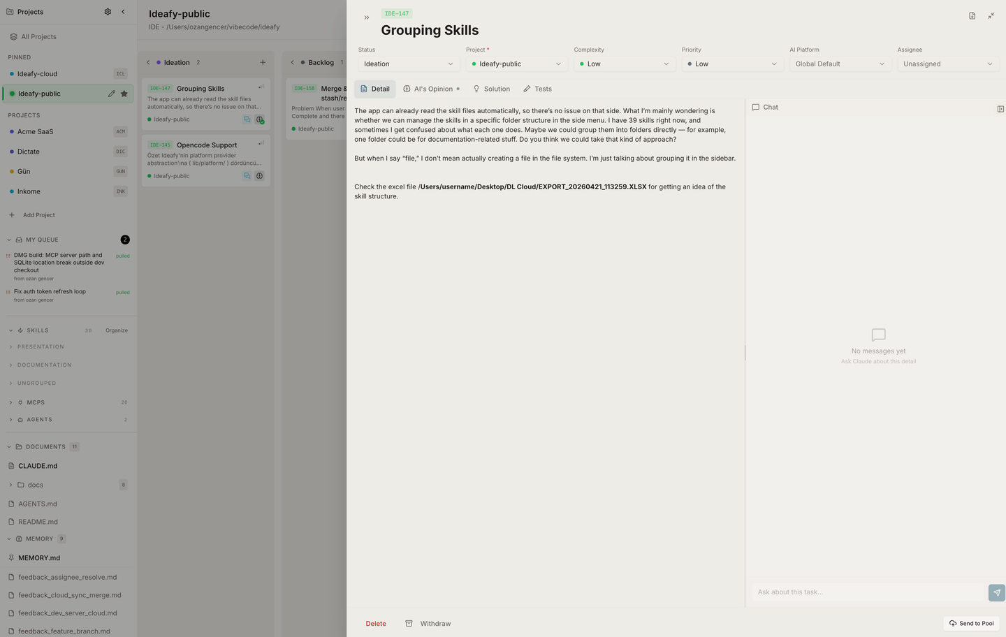This screenshot has height=637, width=1006.
Task: Switch to the Solution tab
Action: (492, 89)
